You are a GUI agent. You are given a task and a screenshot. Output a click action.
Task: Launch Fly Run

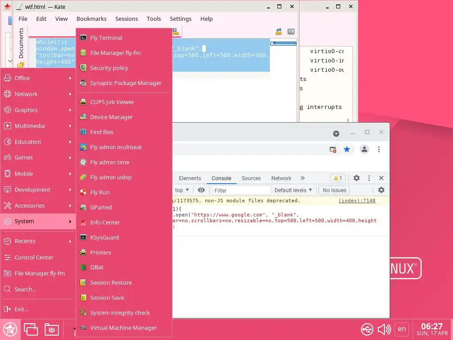124,192
